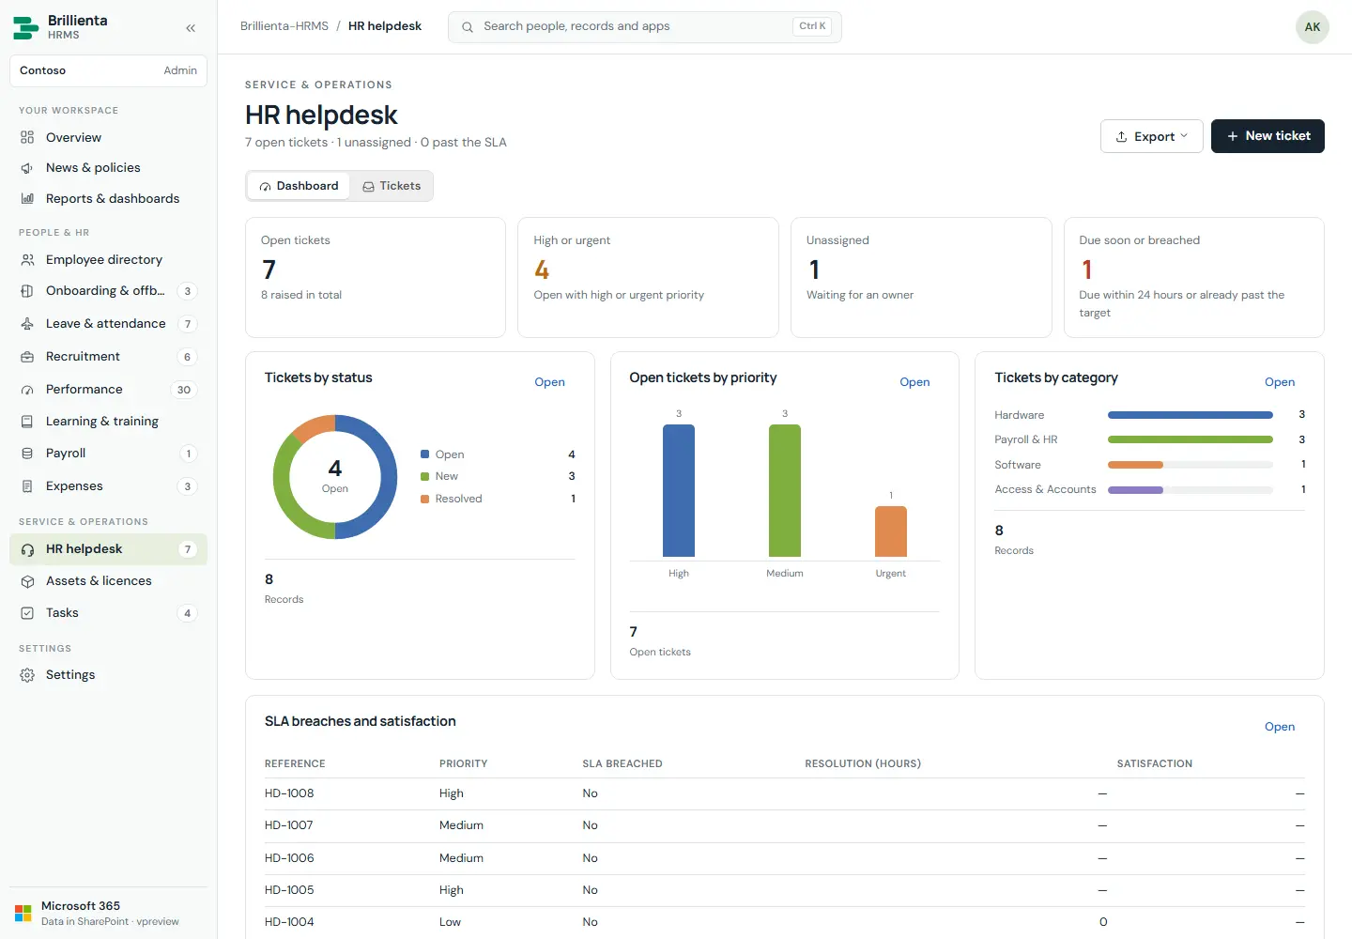Open link in SLA breaches and satisfaction
Viewport: 1352px width, 939px height.
coord(1280,727)
